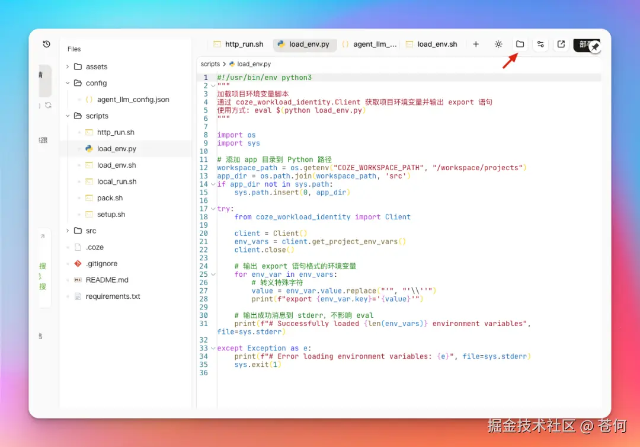Screen dimensions: 640x447
Task: Open README.md in file tree
Action: click(107, 280)
